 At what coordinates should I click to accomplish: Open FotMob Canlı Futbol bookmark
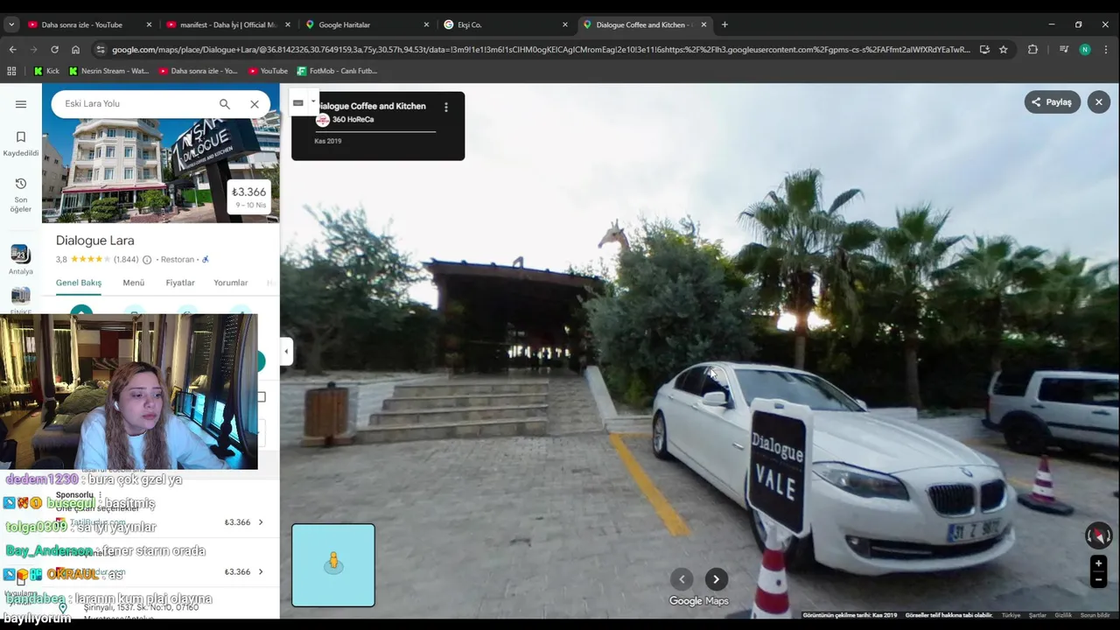pos(337,71)
